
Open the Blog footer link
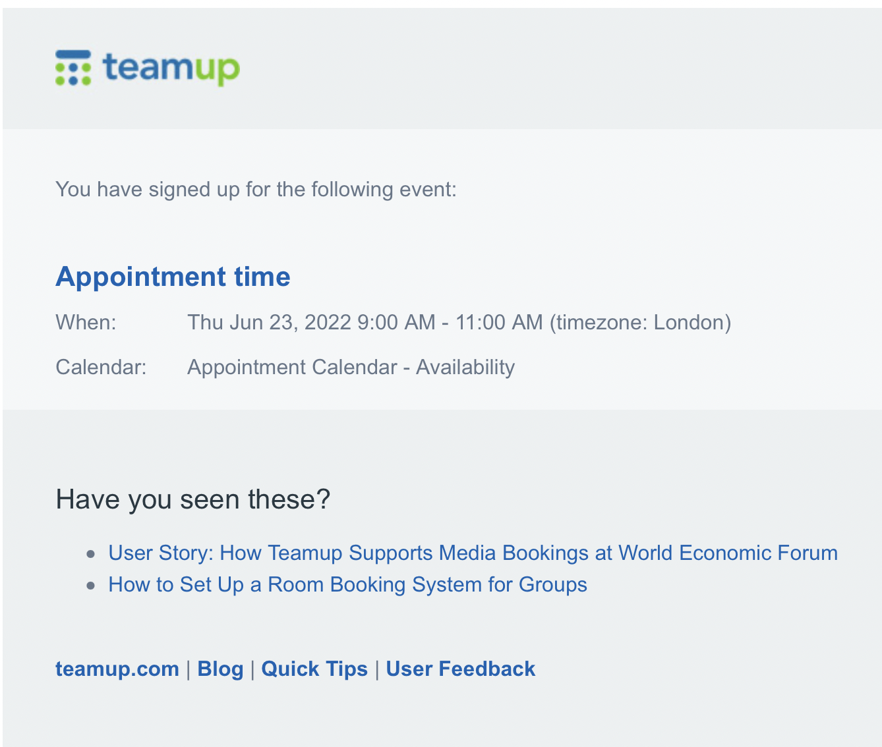(220, 669)
